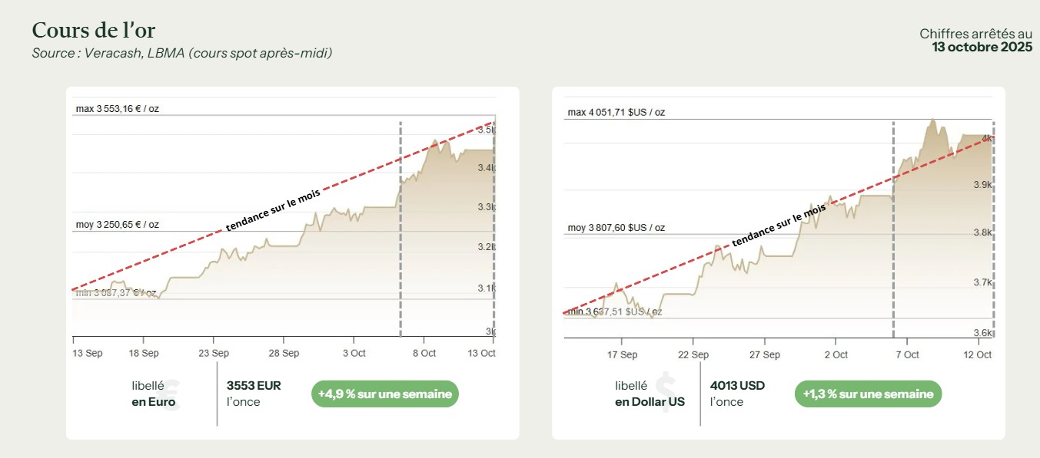Click the 4013 USD l'once price
1040x458 pixels.
tap(738, 394)
